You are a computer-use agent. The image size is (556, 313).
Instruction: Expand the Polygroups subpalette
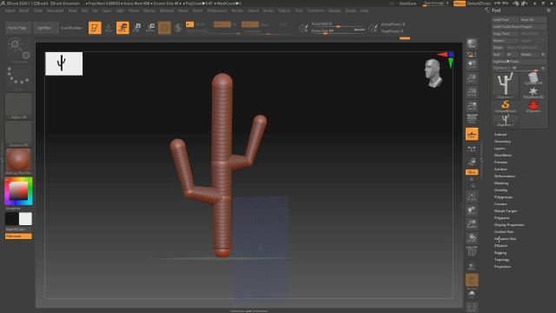click(503, 197)
